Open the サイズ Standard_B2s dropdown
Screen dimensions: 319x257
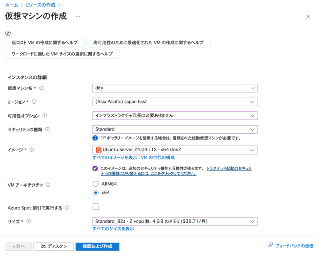(175, 221)
